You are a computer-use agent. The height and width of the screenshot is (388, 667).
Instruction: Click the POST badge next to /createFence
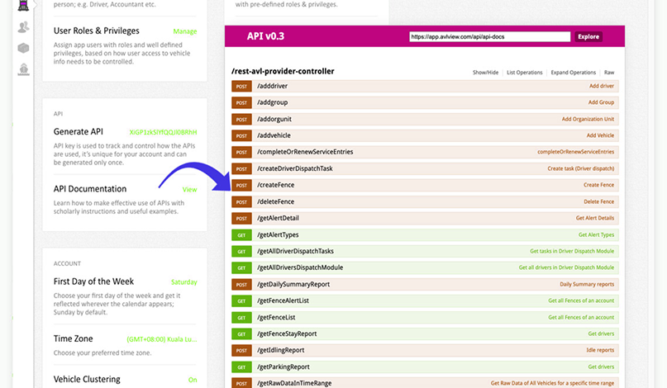tap(242, 185)
